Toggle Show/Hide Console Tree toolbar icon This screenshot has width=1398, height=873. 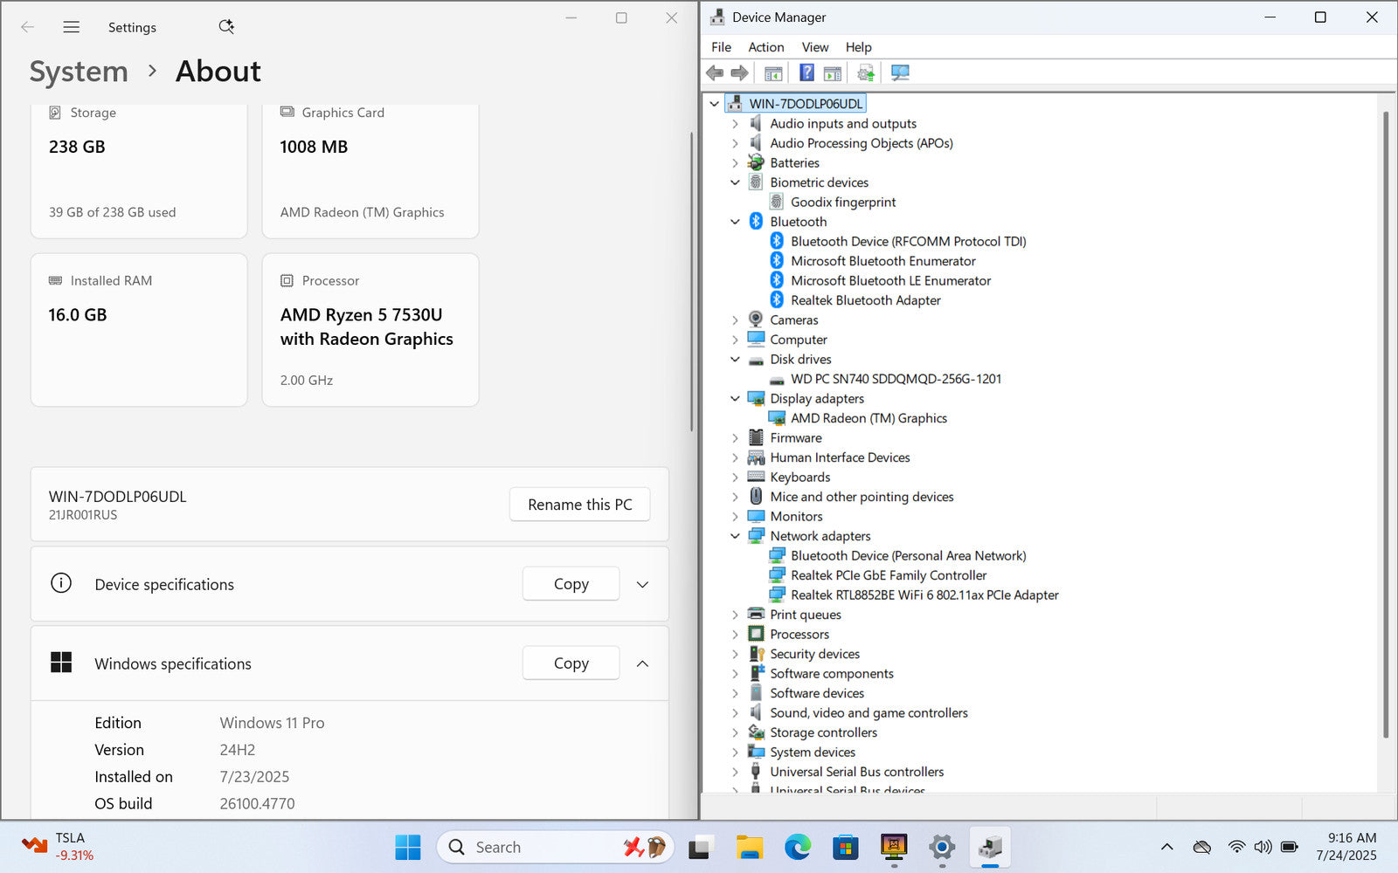click(x=772, y=72)
